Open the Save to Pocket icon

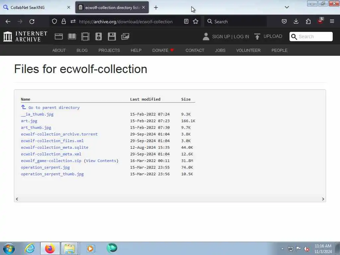(284, 21)
